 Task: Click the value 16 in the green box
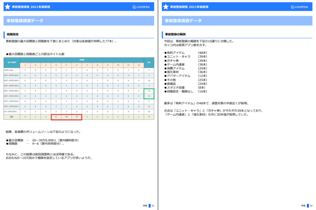point(149,91)
